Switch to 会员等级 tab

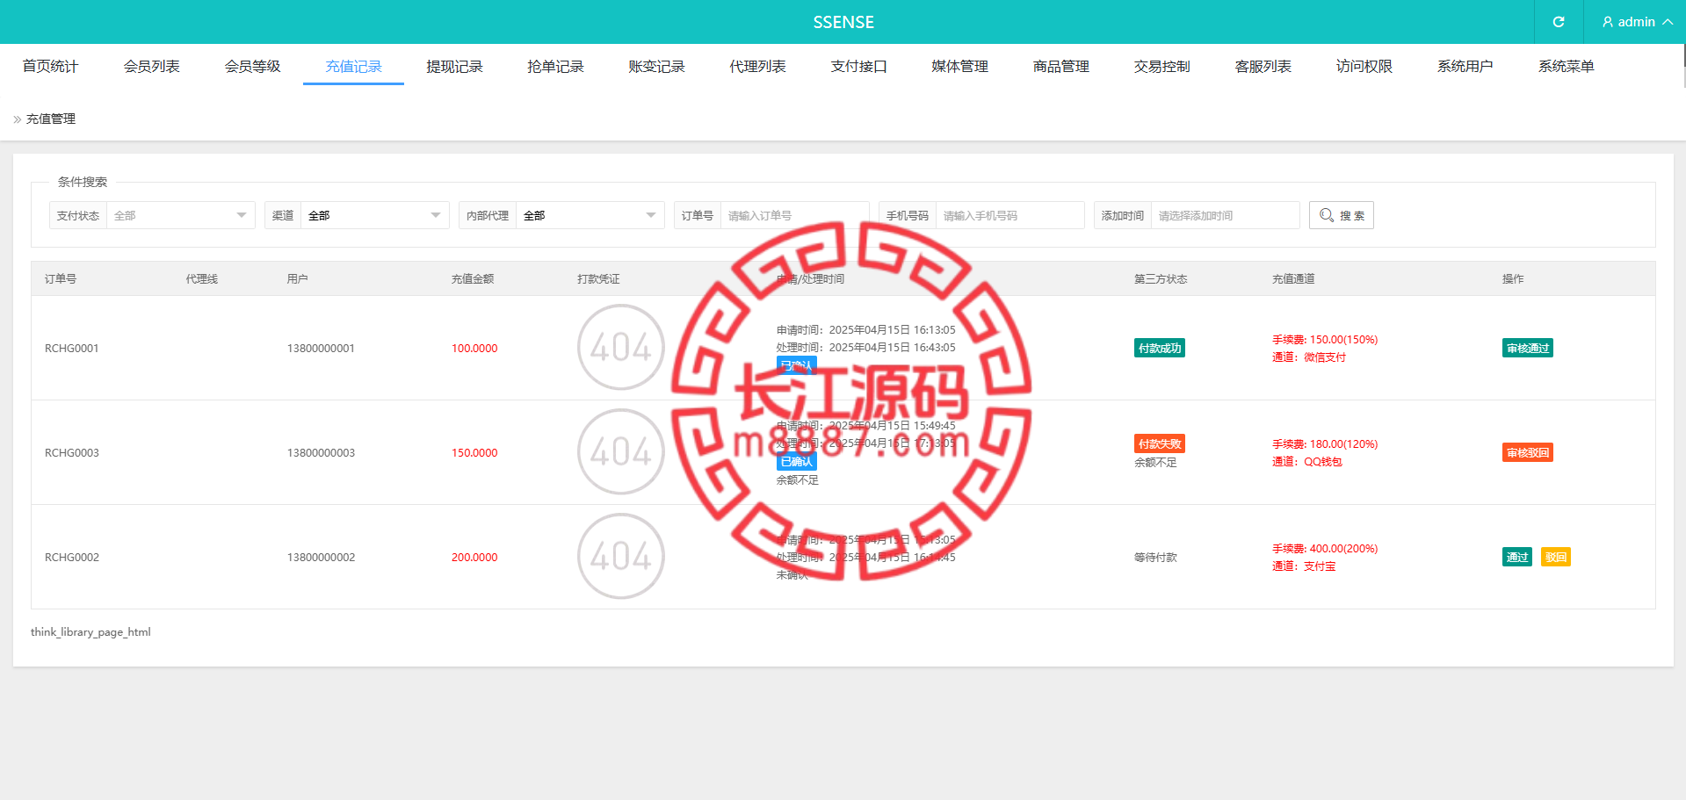[252, 67]
